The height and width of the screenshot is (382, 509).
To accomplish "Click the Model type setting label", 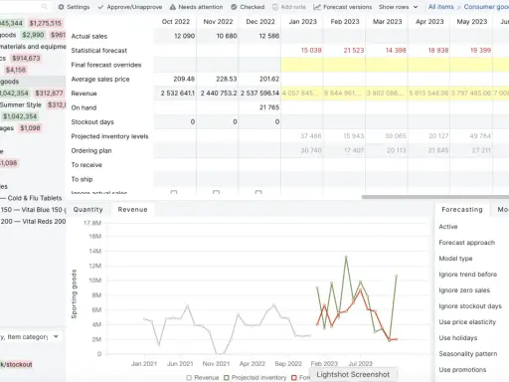I will 455,259.
